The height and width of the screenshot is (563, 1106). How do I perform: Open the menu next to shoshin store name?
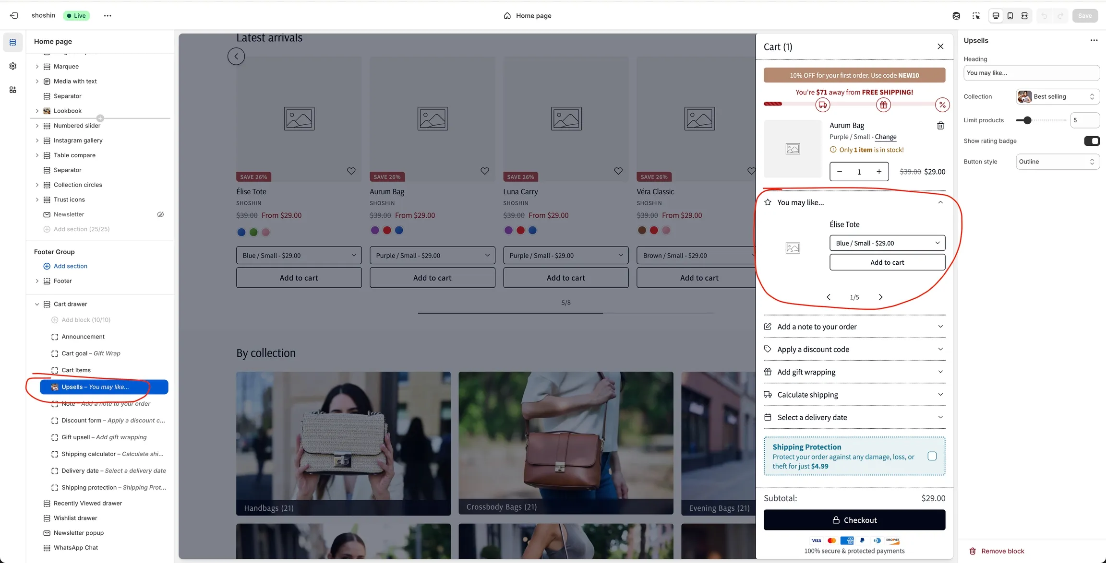[108, 15]
